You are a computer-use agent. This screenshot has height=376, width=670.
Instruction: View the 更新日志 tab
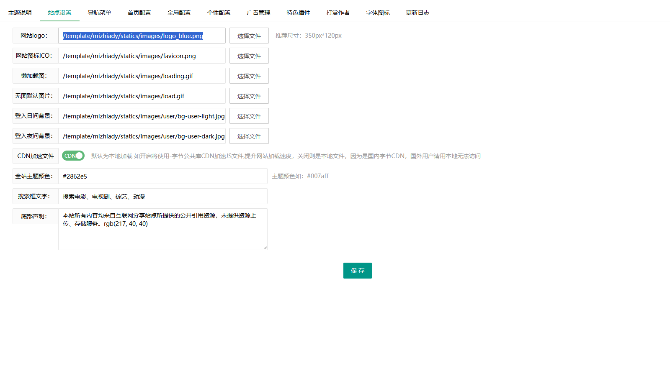417,13
